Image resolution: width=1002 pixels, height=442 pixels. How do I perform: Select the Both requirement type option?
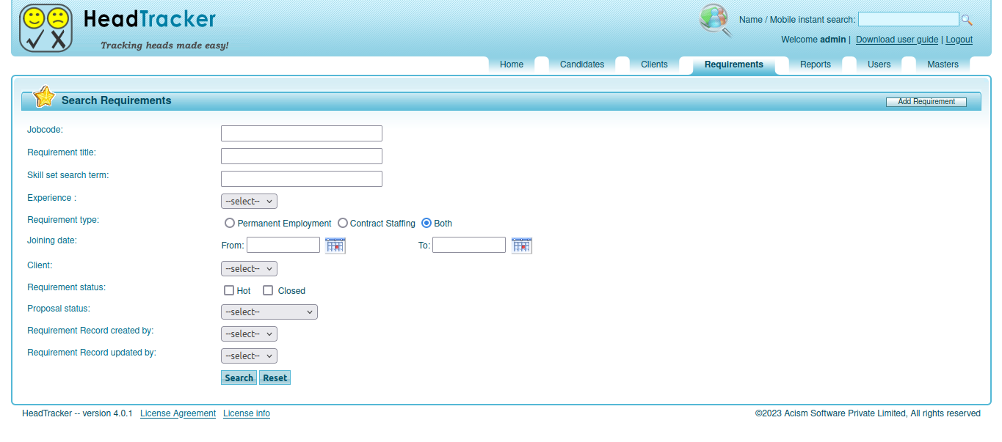tap(426, 223)
